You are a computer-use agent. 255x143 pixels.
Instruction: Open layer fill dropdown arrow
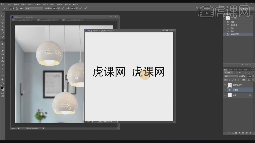pyautogui.click(x=253, y=80)
